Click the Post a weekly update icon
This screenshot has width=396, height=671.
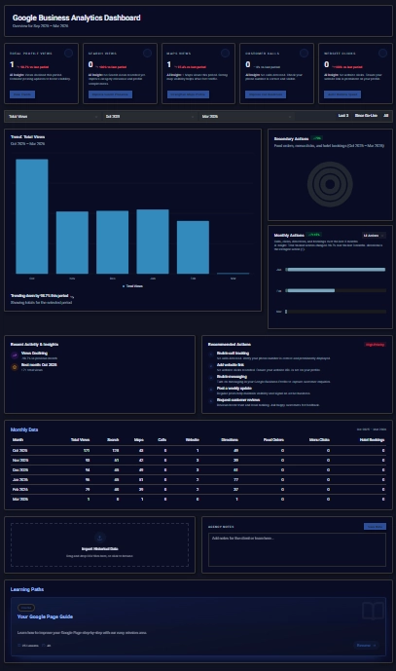(211, 390)
